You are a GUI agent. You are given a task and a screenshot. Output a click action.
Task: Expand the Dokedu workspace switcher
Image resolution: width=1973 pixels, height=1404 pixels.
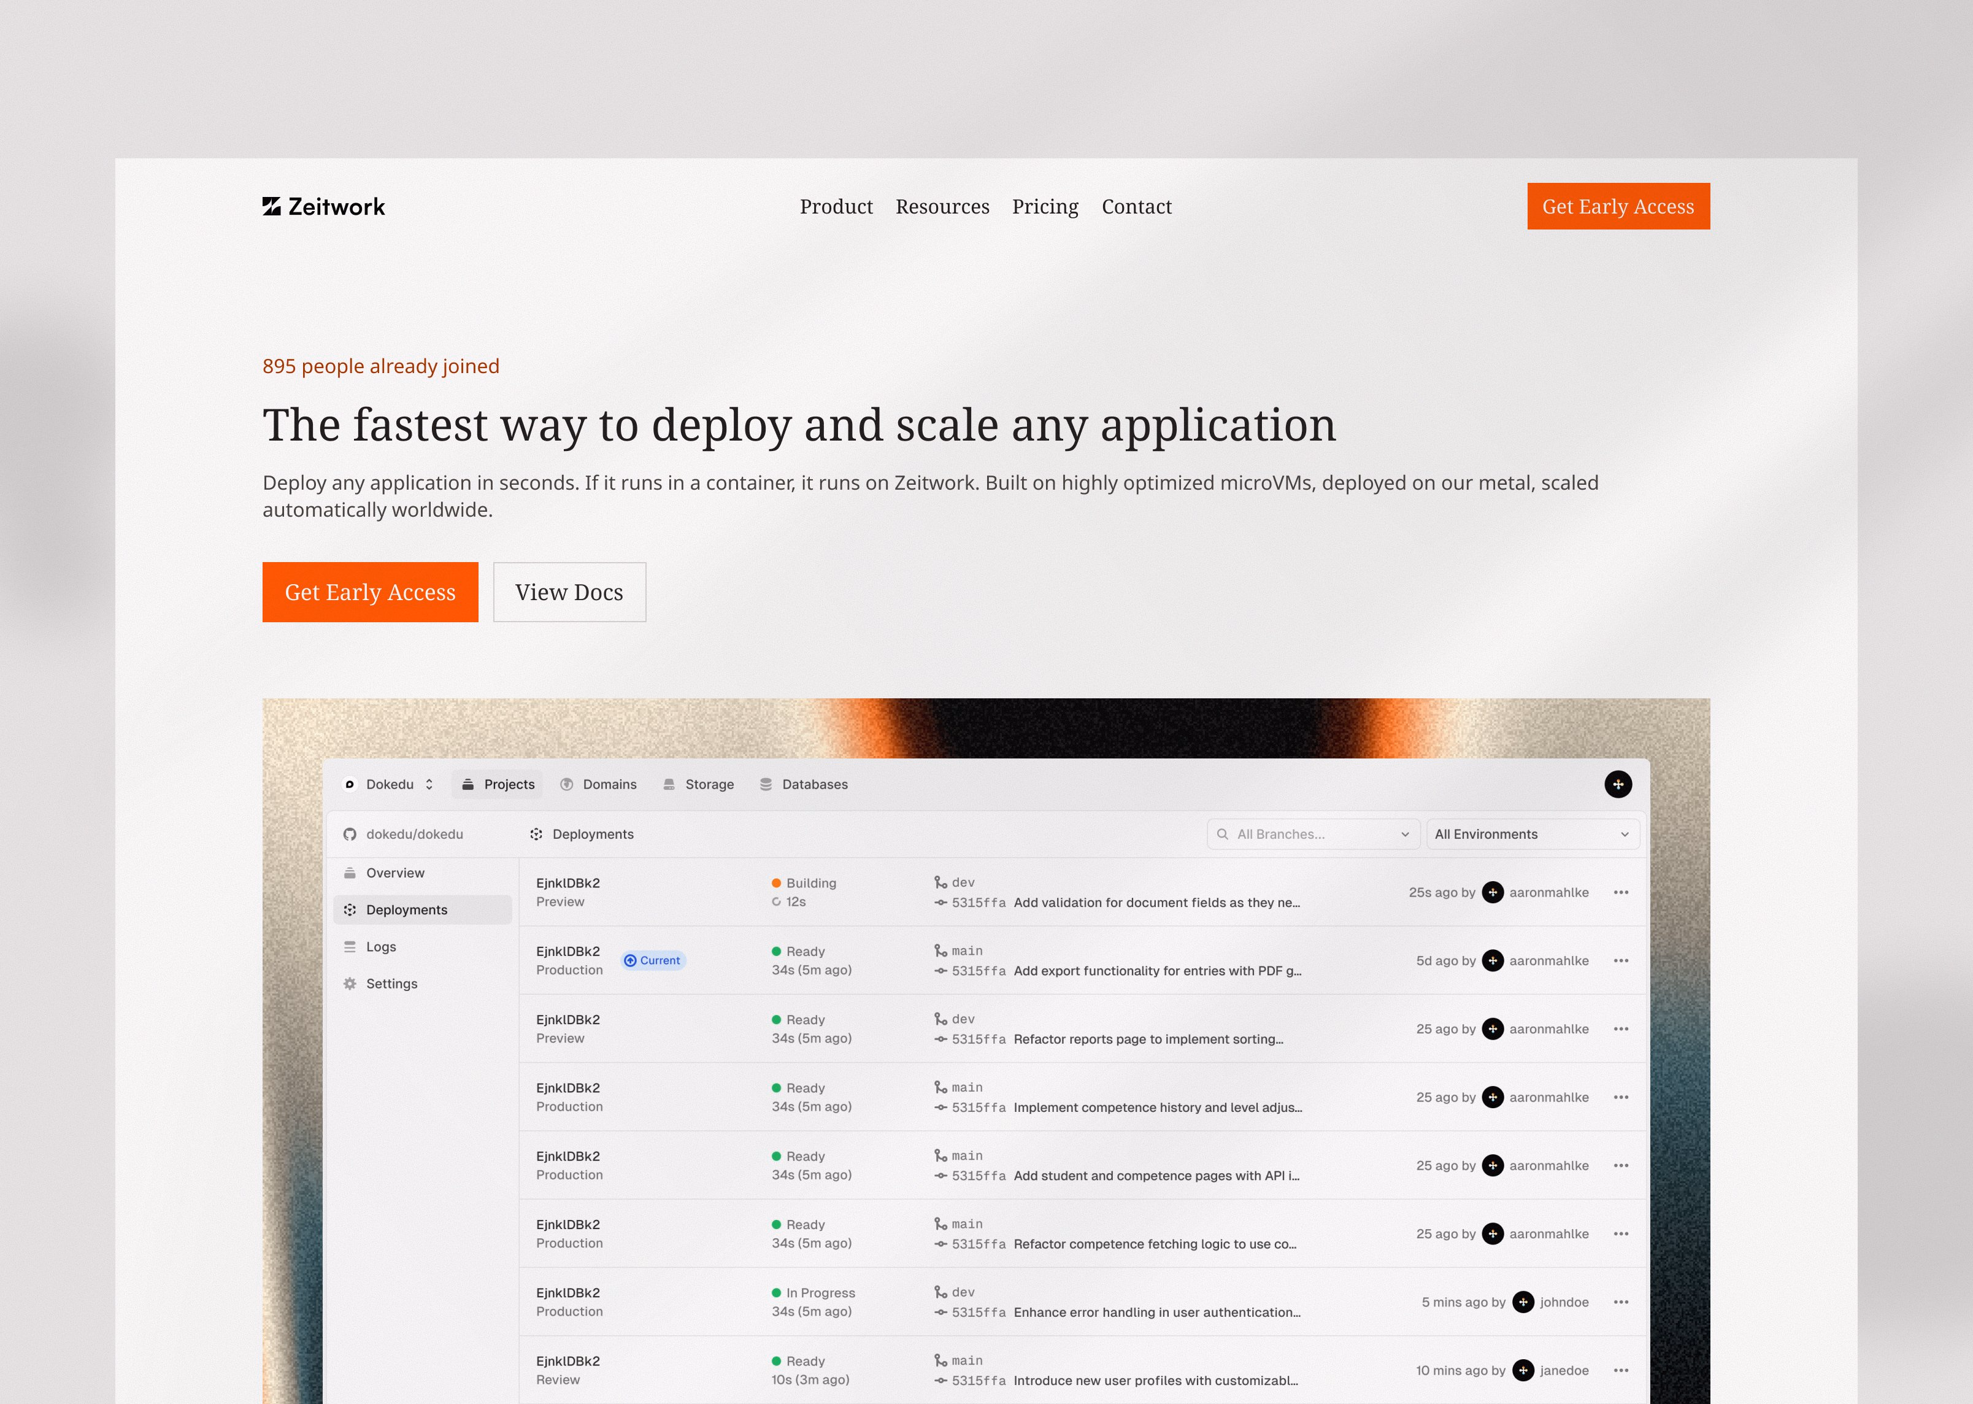point(429,784)
